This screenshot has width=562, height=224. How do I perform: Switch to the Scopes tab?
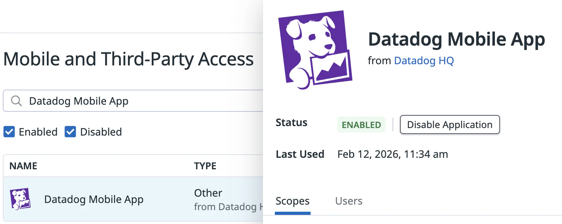click(x=292, y=201)
